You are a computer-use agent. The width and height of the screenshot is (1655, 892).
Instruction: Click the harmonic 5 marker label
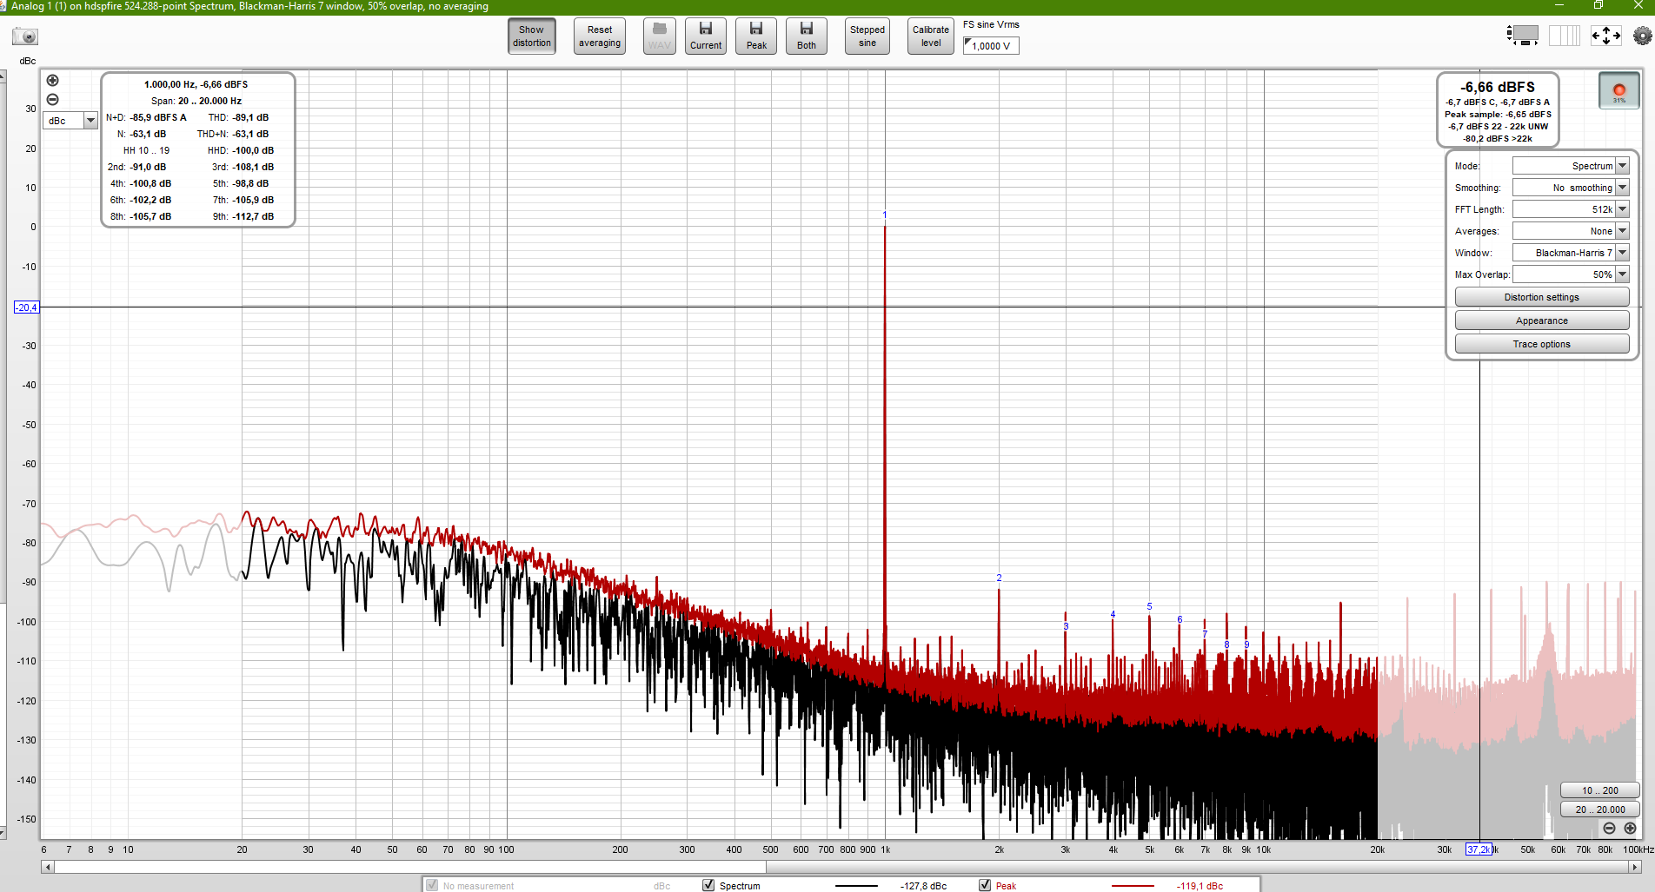point(1149,606)
